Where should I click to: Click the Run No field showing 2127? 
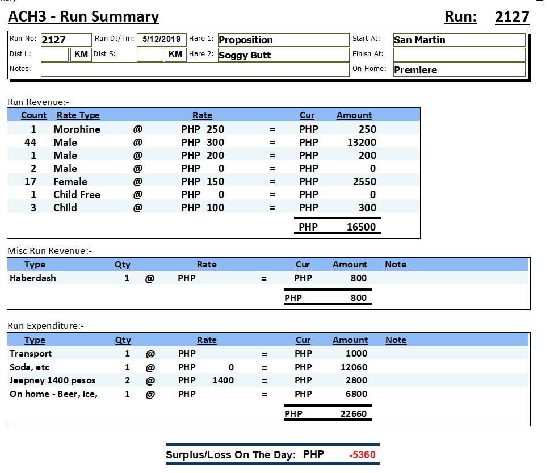tap(65, 40)
